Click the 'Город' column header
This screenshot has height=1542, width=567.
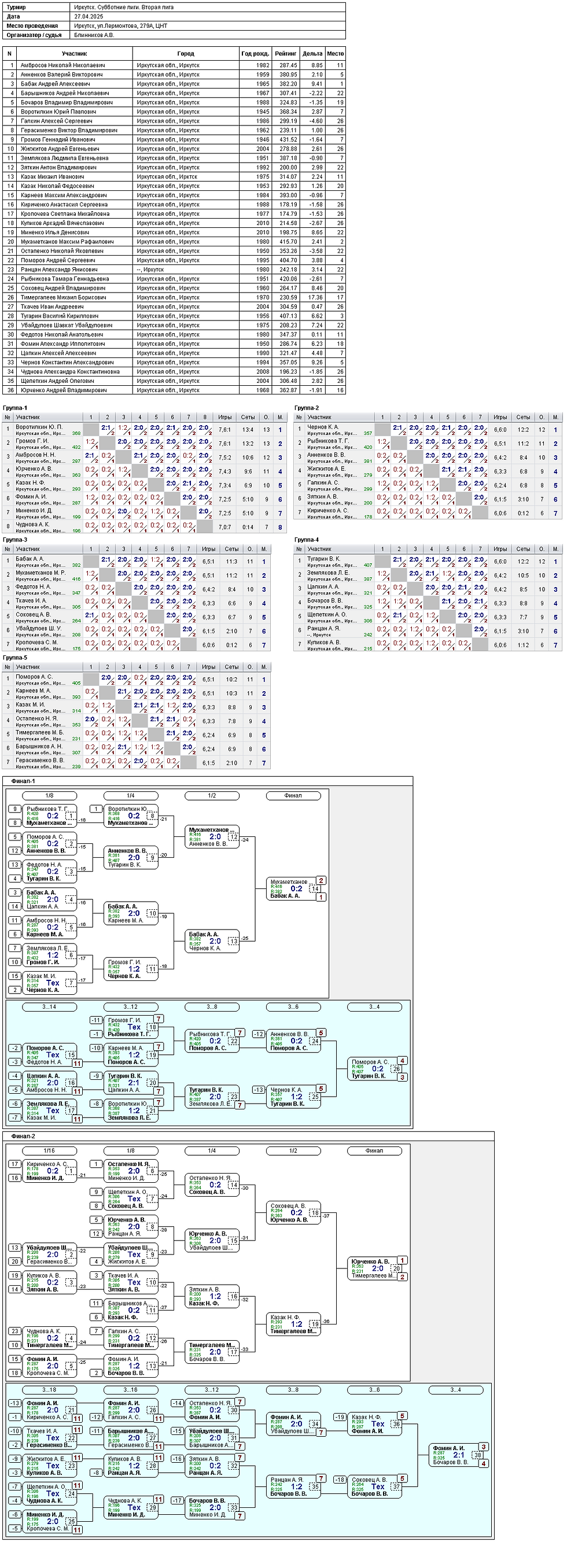[x=186, y=53]
